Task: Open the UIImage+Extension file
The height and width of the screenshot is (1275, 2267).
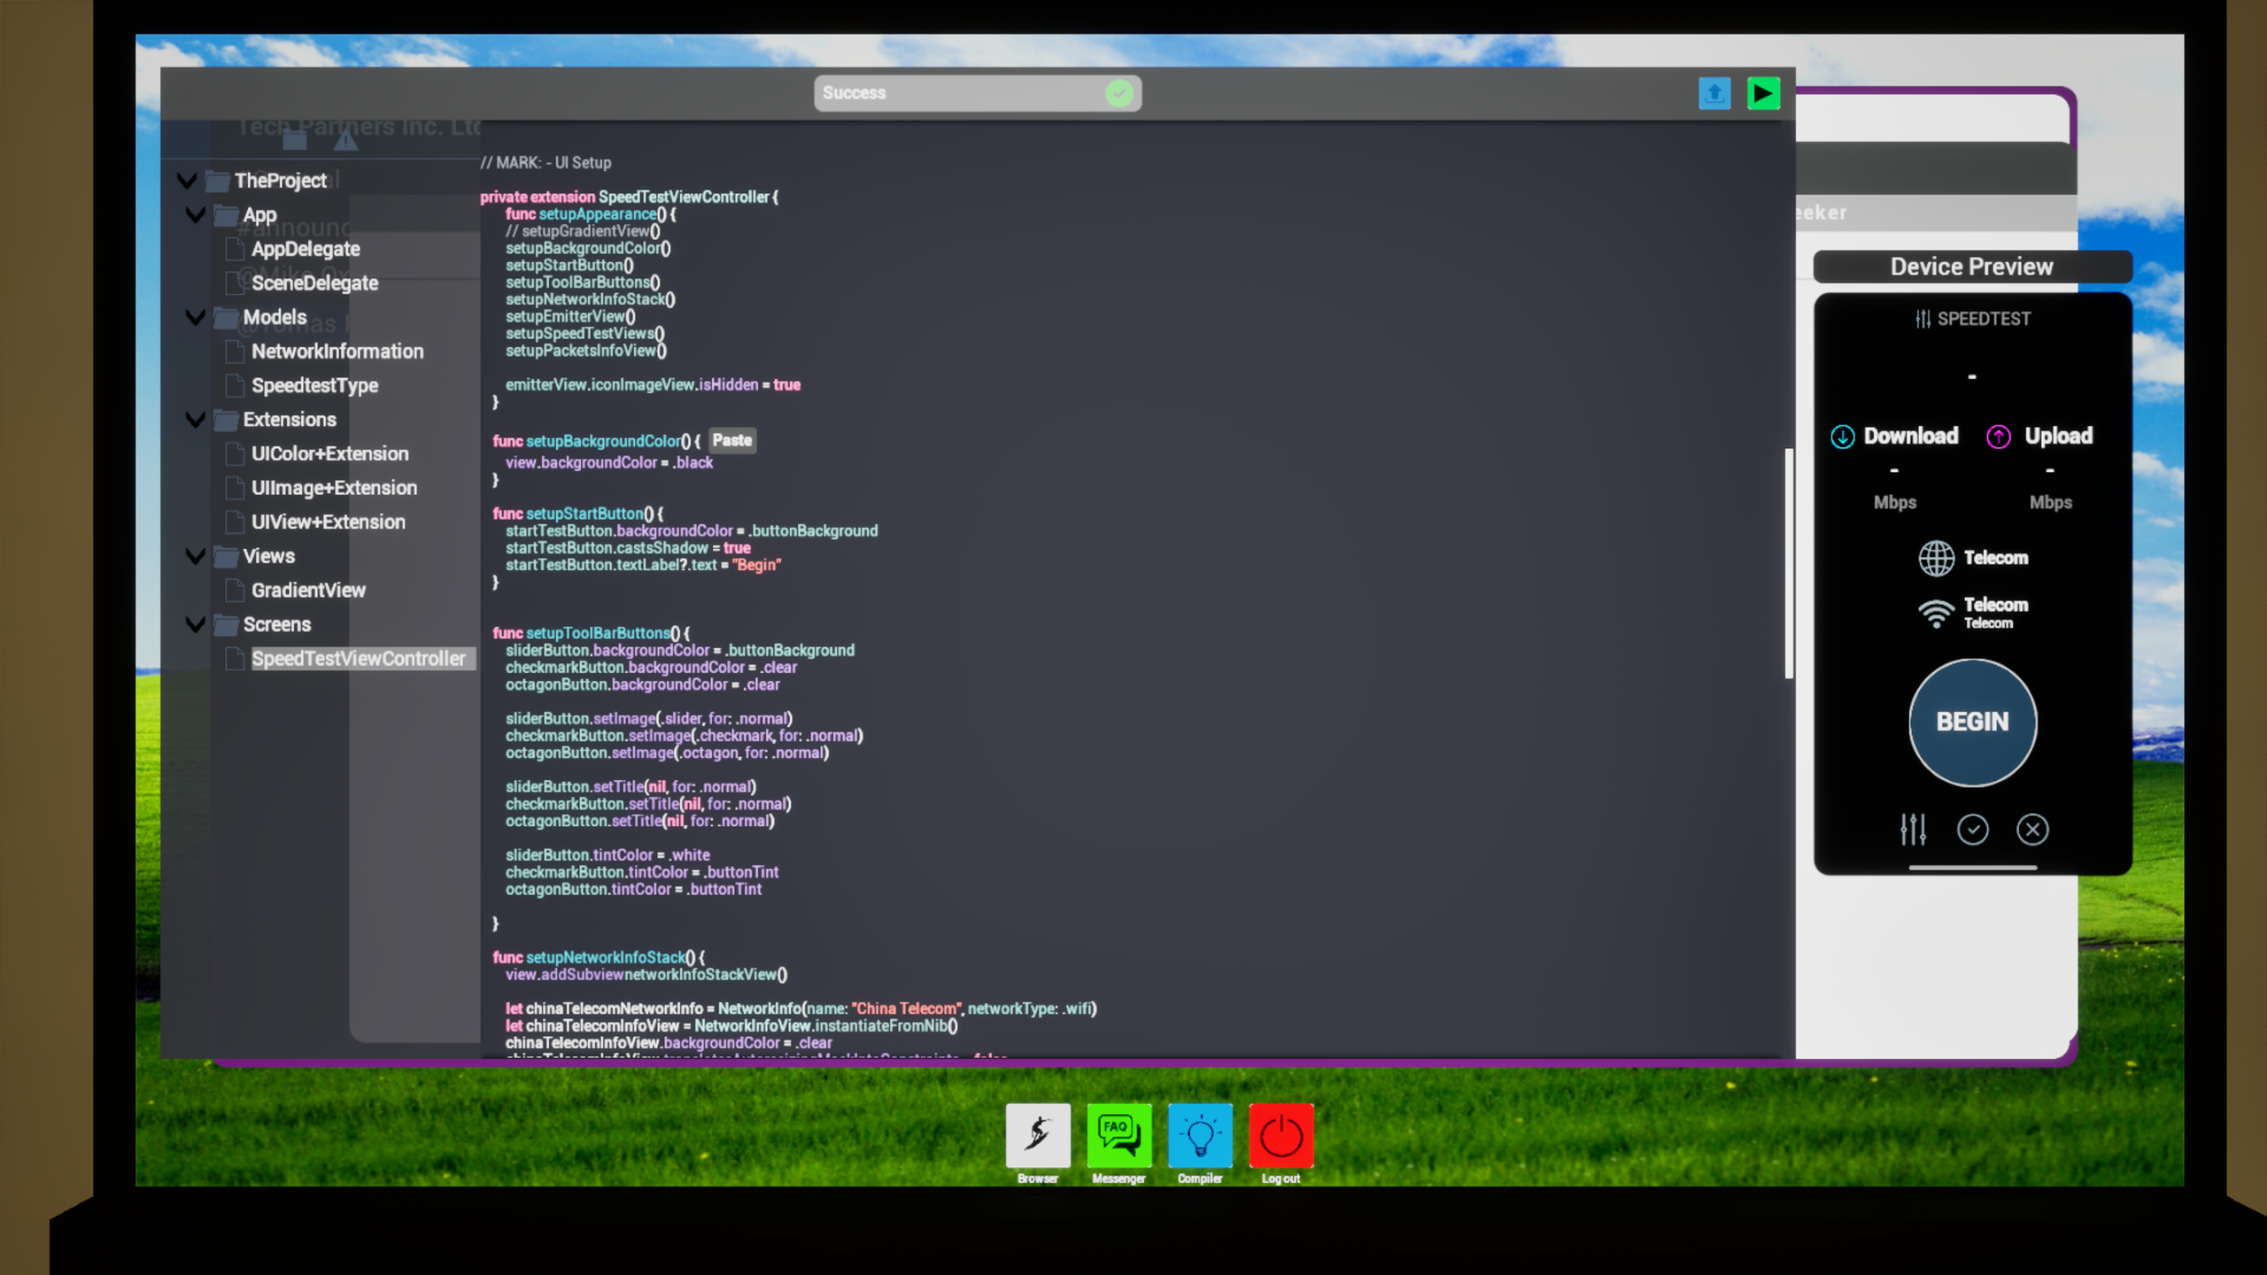Action: (x=334, y=488)
